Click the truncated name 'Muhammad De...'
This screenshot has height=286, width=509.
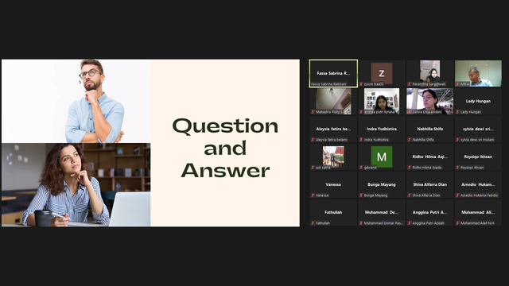[382, 212]
